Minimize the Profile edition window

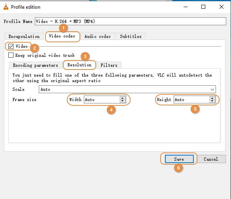tap(186, 7)
